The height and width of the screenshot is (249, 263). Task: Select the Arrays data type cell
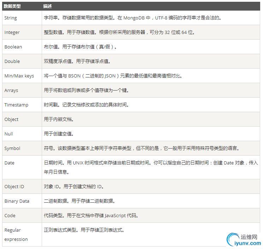[22, 90]
